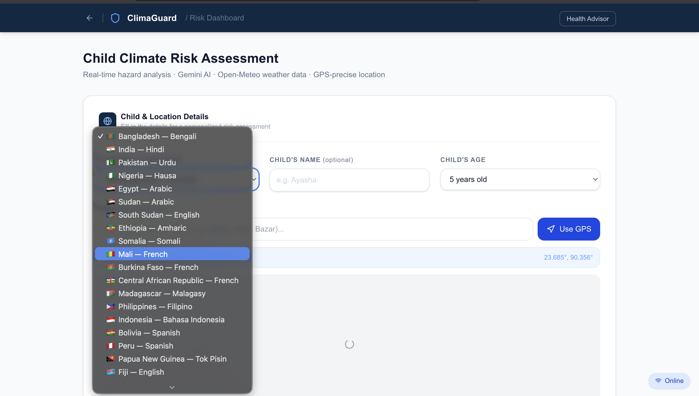Click the coordinates text 23.685°, 90.356°
This screenshot has width=699, height=396.
coord(568,257)
